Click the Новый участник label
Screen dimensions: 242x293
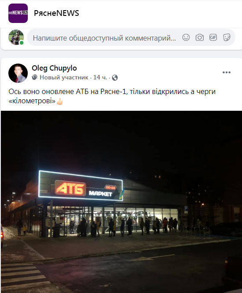coord(64,77)
